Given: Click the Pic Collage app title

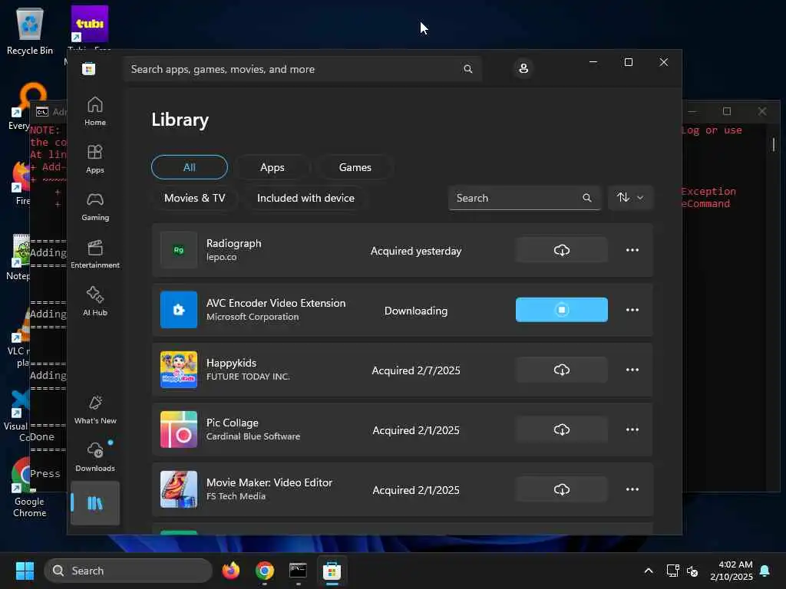Looking at the screenshot, I should (x=232, y=423).
